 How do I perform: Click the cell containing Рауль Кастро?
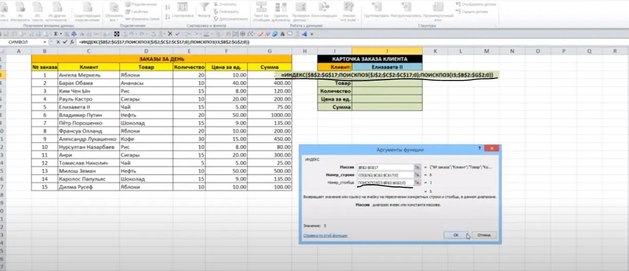88,99
